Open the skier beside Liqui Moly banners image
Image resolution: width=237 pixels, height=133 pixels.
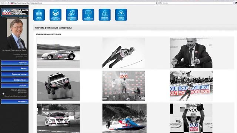pyautogui.click(x=191, y=86)
